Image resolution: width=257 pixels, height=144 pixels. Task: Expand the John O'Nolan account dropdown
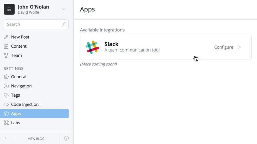click(x=64, y=9)
